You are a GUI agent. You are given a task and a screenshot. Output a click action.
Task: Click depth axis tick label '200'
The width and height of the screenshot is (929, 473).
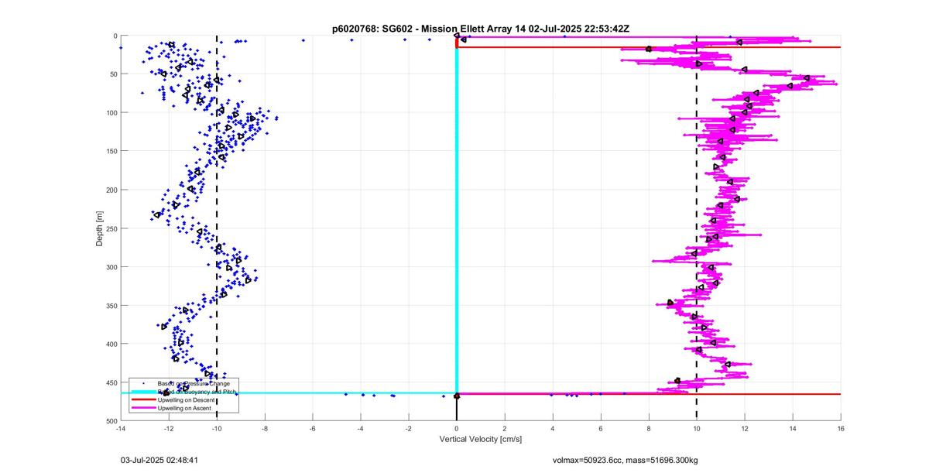111,190
